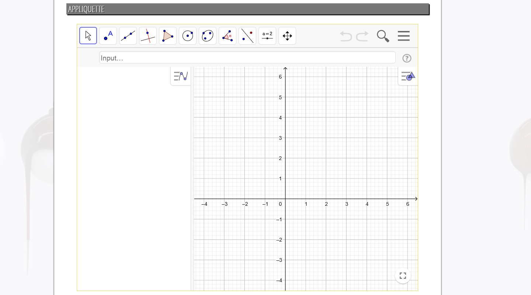The height and width of the screenshot is (295, 531).
Task: Select the Move Graphics View tool
Action: 287,36
